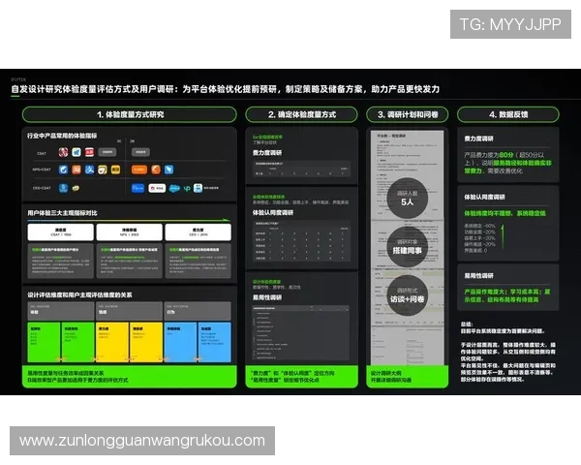Image resolution: width=581 pixels, height=465 pixels.
Task: Click the main slide title at top
Action: coord(226,89)
